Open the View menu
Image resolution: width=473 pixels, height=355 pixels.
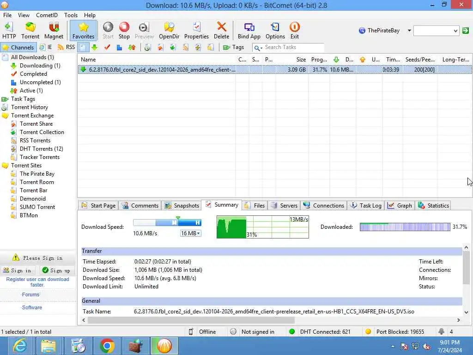[x=24, y=15]
